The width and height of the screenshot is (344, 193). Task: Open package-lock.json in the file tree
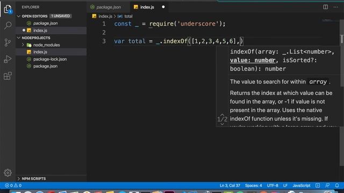pos(52,59)
